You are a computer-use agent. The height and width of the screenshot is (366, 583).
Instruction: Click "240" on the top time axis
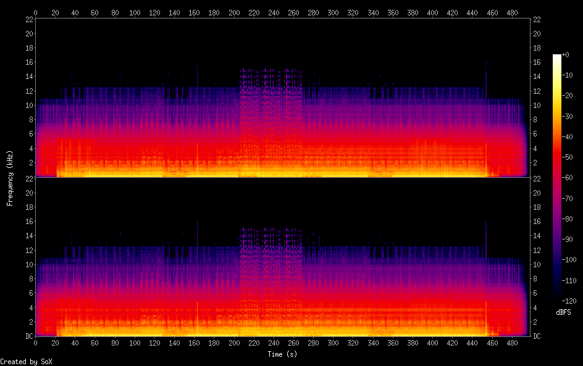274,13
